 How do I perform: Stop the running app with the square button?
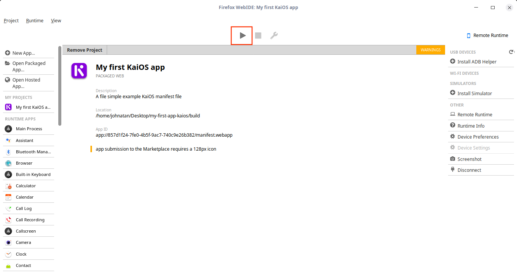[x=258, y=35]
